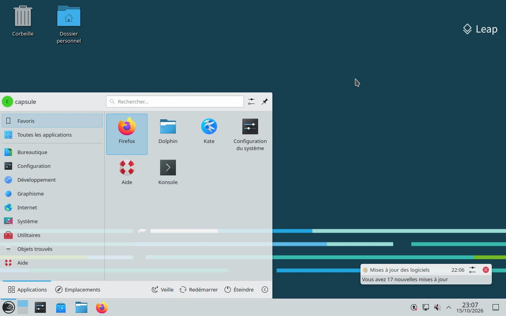Switch virtual desktop using the pager
The image size is (506, 316).
click(23, 307)
